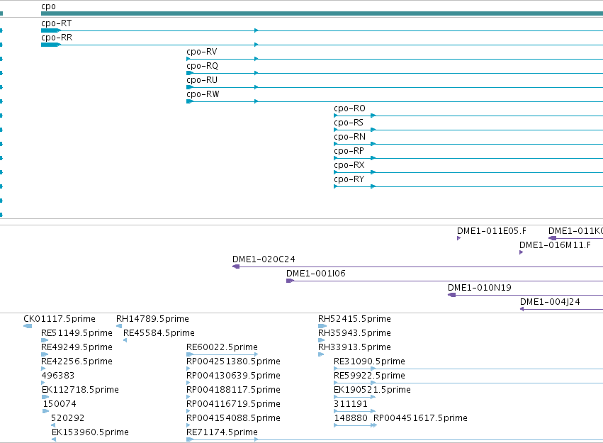Select transcript cpo-RS label
The height and width of the screenshot is (443, 603).
[x=349, y=123]
